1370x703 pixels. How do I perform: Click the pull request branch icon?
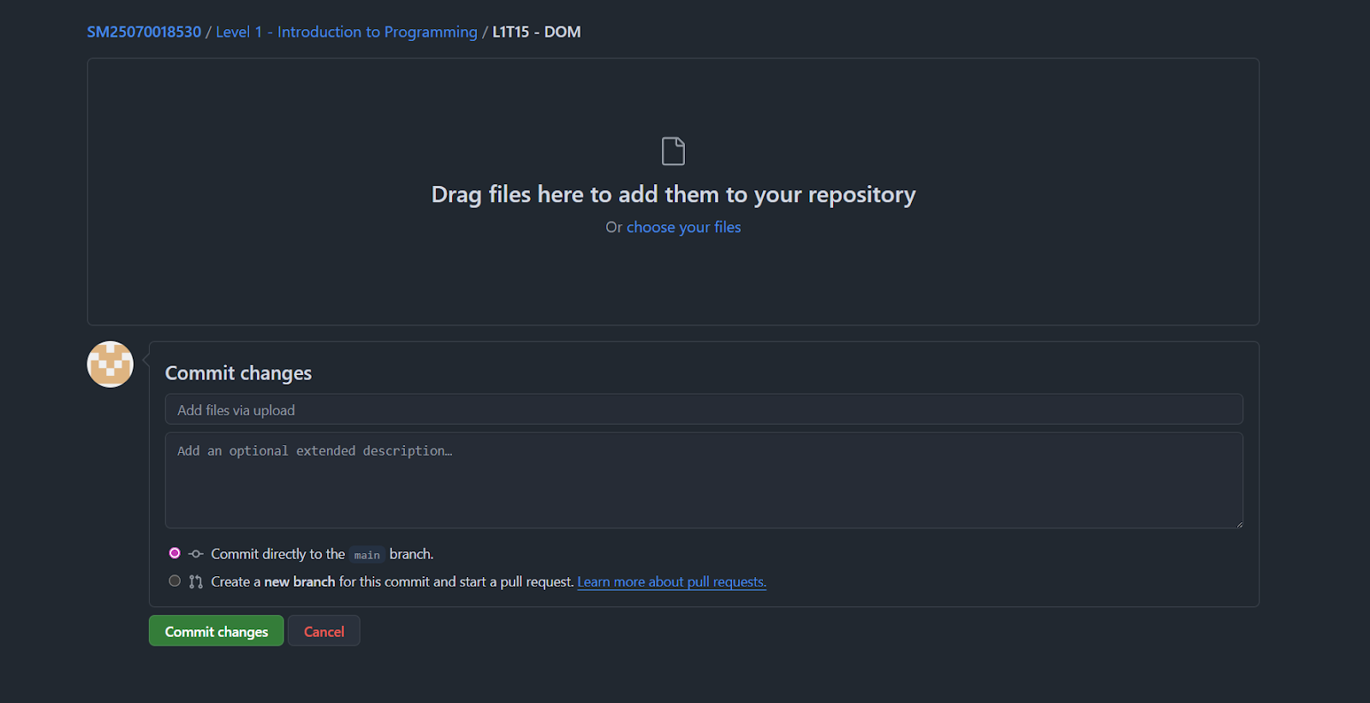[x=195, y=581]
